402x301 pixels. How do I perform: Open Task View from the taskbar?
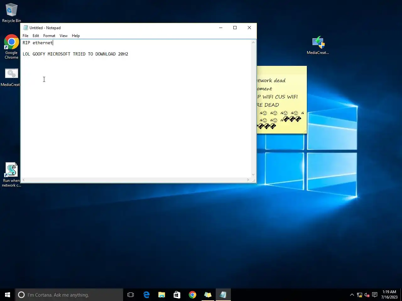[x=131, y=295]
